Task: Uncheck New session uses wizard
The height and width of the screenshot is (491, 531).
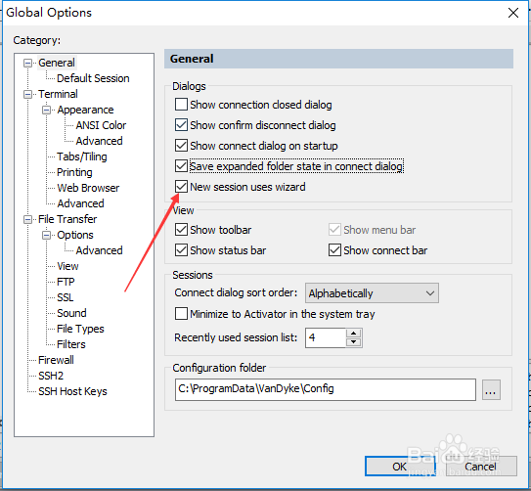Action: click(x=181, y=187)
